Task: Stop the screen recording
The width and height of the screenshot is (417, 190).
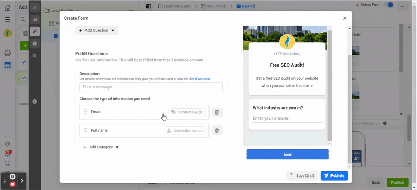Action: click(13, 184)
